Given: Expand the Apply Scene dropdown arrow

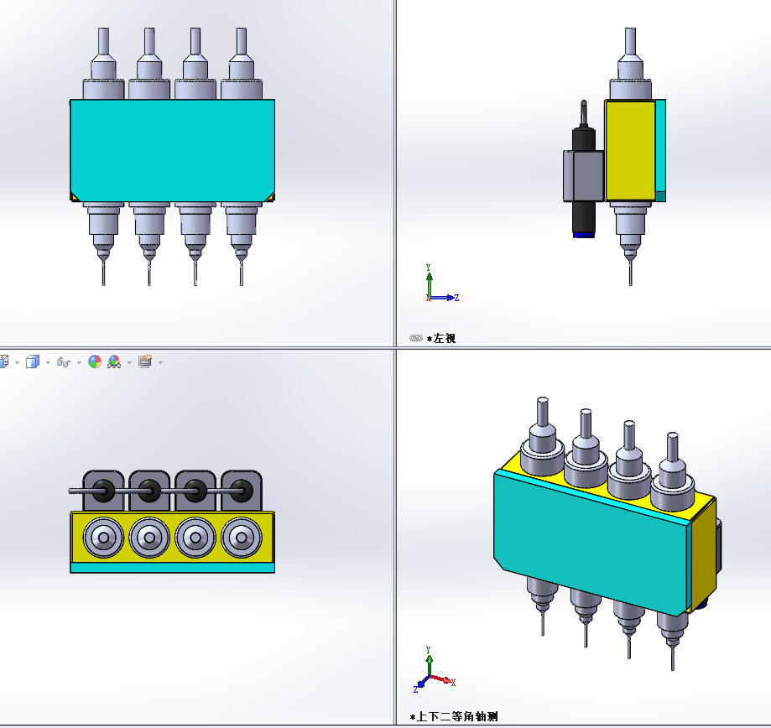Looking at the screenshot, I should pos(129,363).
